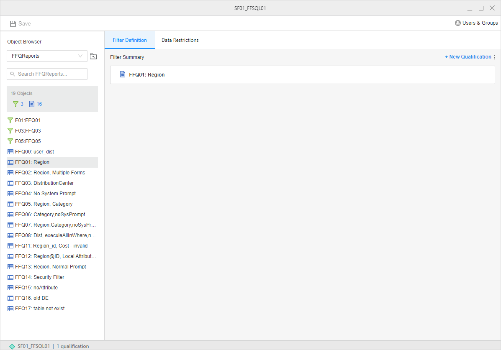Switch to the Data Restrictions tab
The width and height of the screenshot is (501, 350).
coord(180,40)
